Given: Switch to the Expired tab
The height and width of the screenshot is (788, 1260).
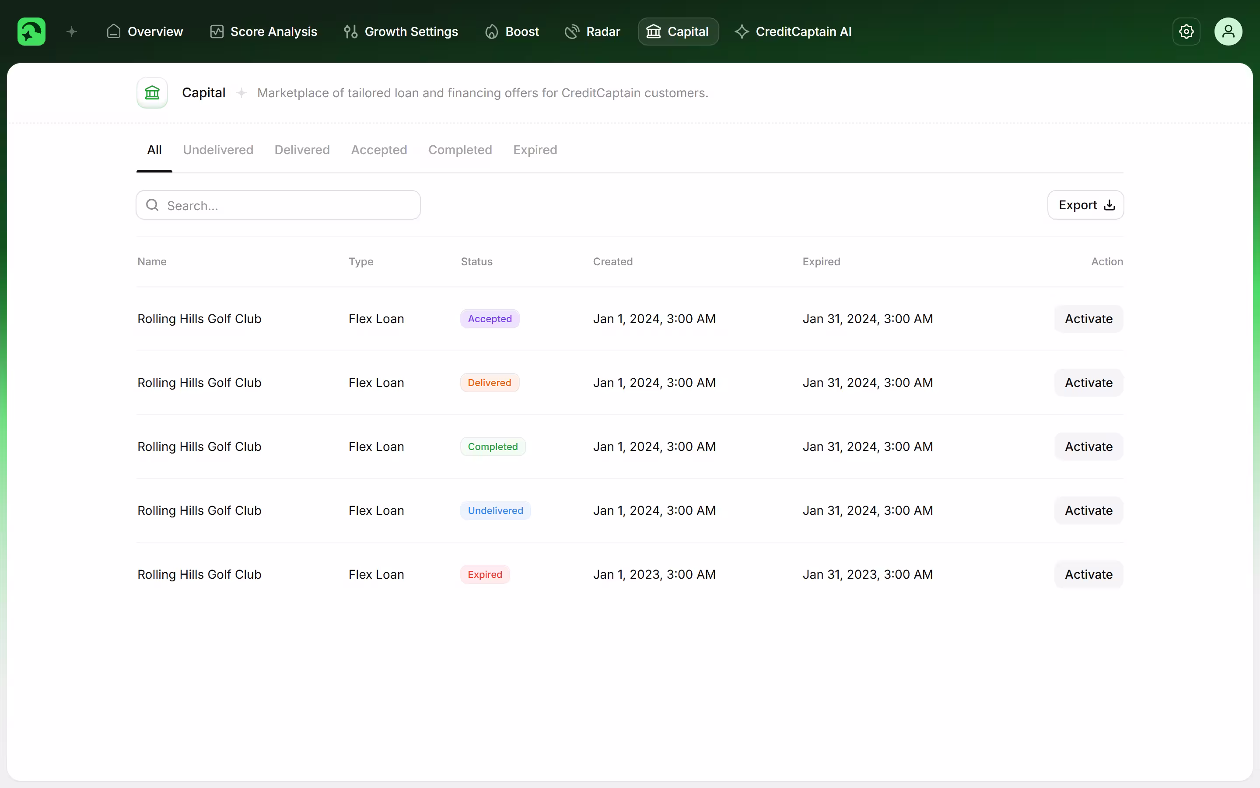Looking at the screenshot, I should pos(535,150).
